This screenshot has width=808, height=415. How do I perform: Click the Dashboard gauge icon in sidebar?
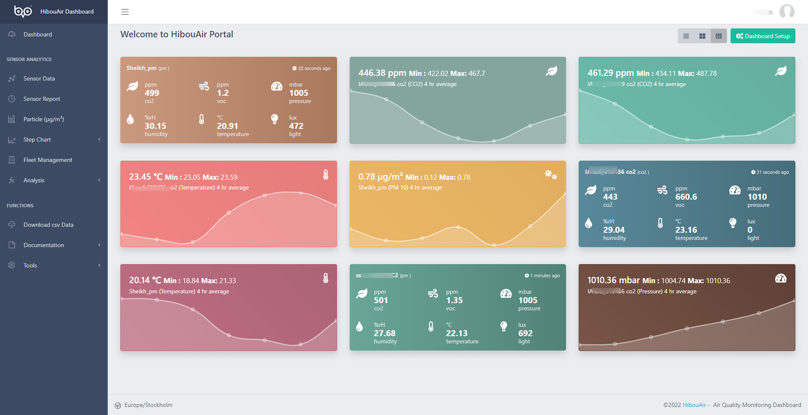(x=12, y=34)
